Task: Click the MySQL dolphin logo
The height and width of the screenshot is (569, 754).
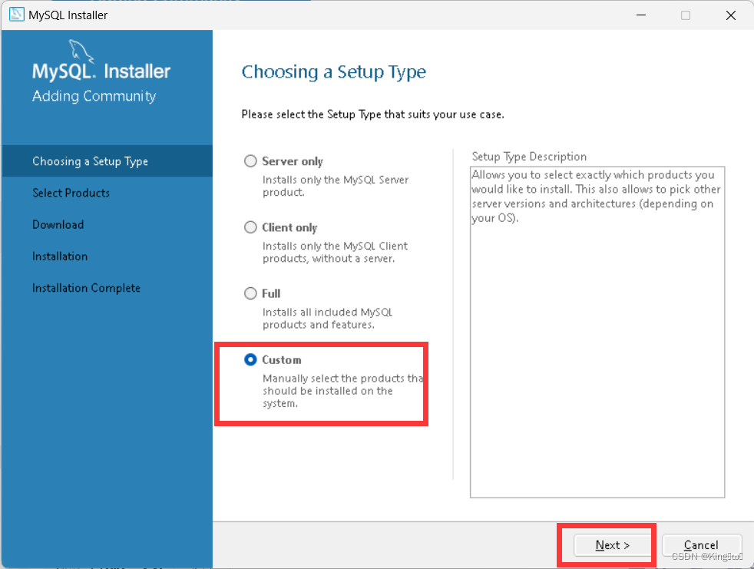Action: 81,51
